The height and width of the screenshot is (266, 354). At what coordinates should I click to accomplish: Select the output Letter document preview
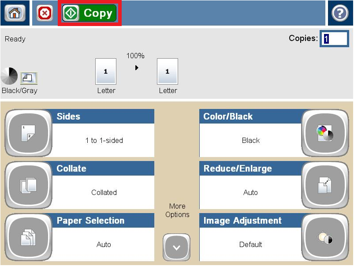[168, 71]
